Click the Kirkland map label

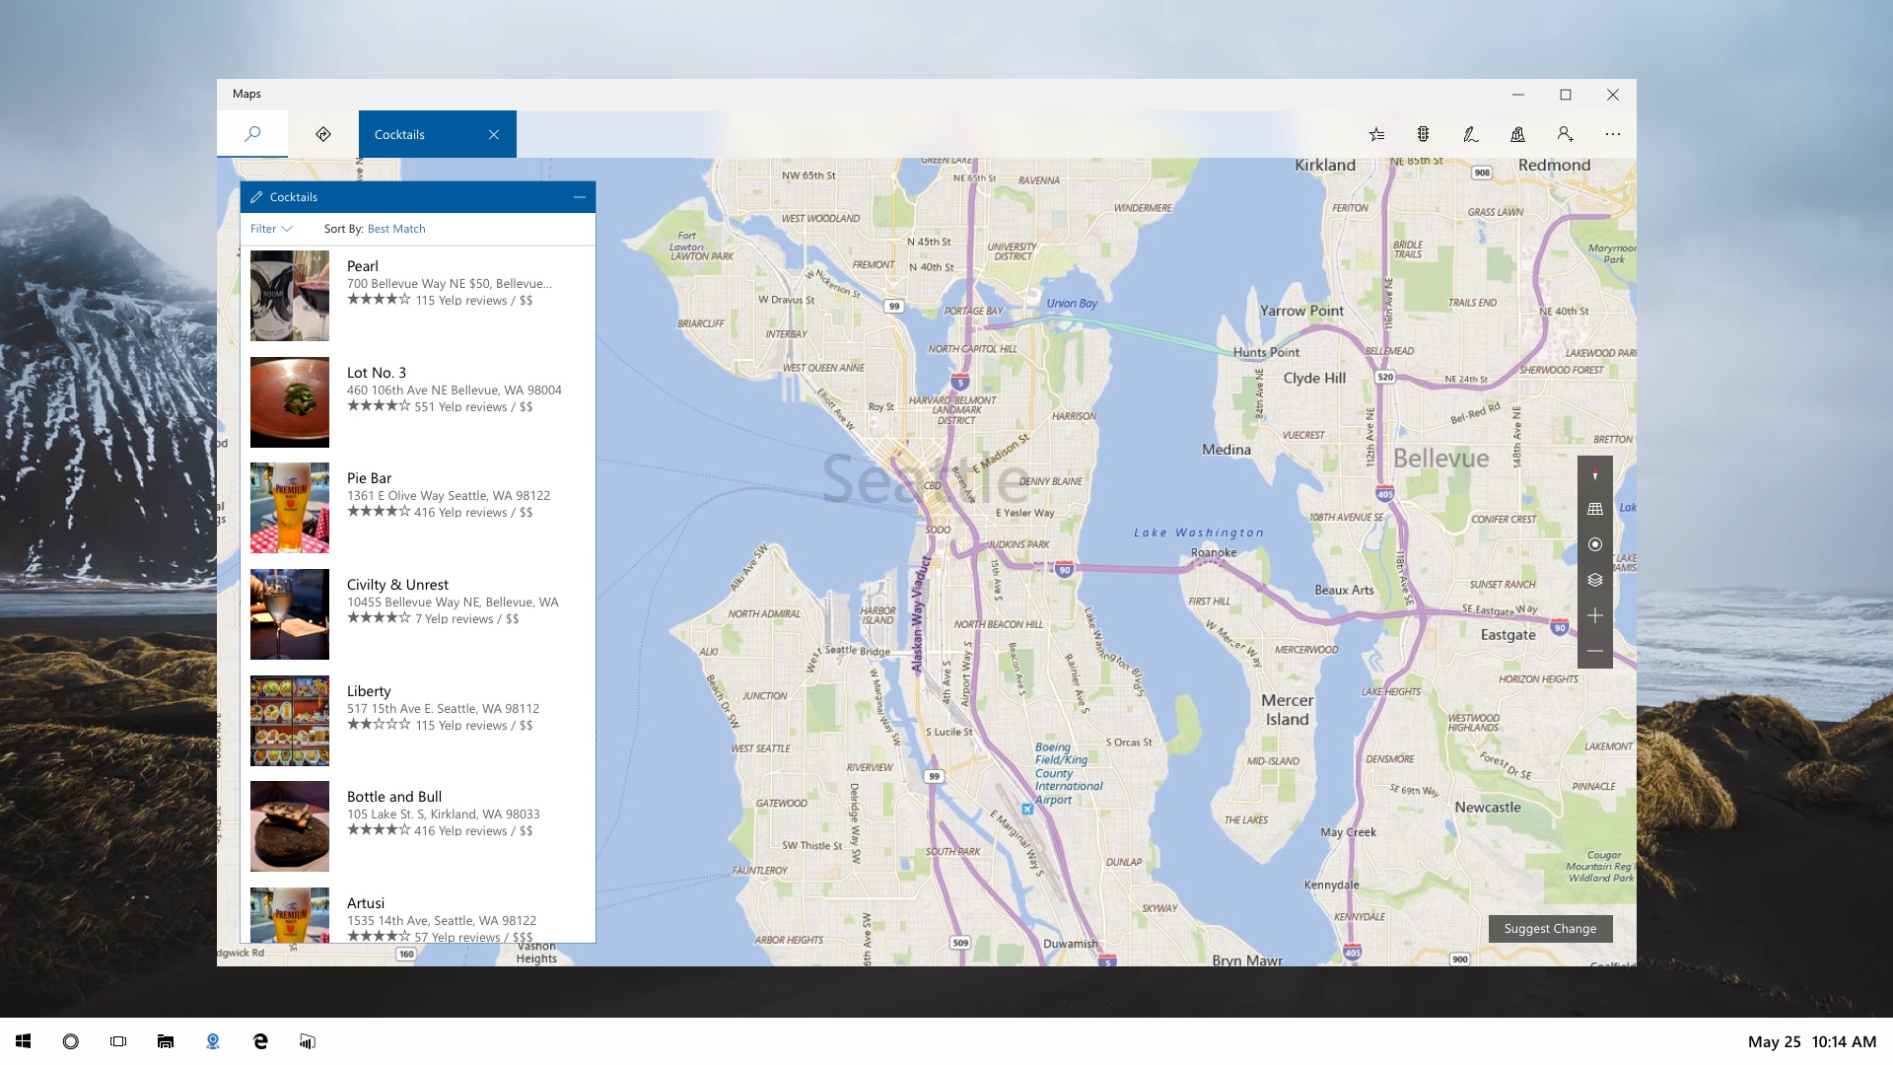pos(1325,165)
